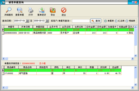Click the red 退出 exit icon
Image resolution: width=139 pixels, height=91 pixels.
coord(64,10)
